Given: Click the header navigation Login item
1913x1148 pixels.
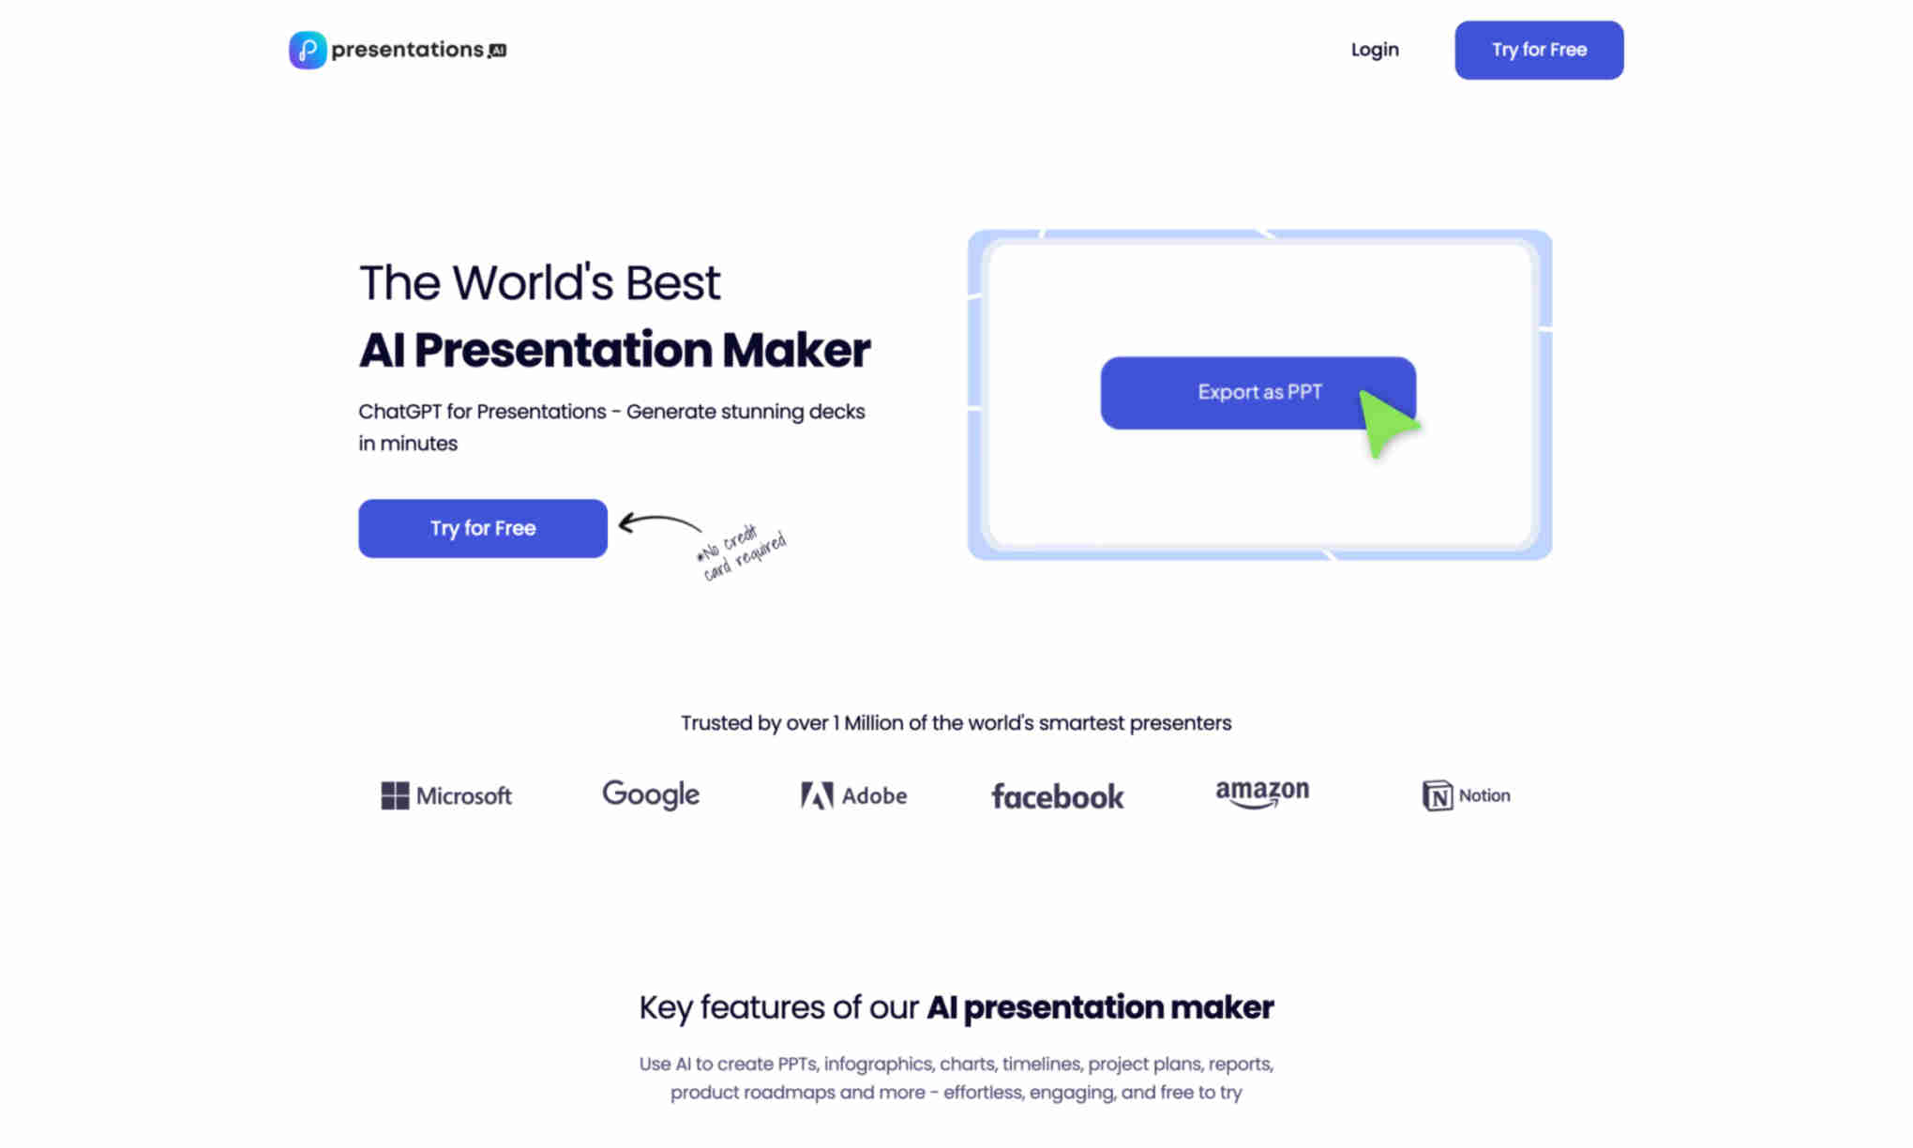Looking at the screenshot, I should (1373, 49).
